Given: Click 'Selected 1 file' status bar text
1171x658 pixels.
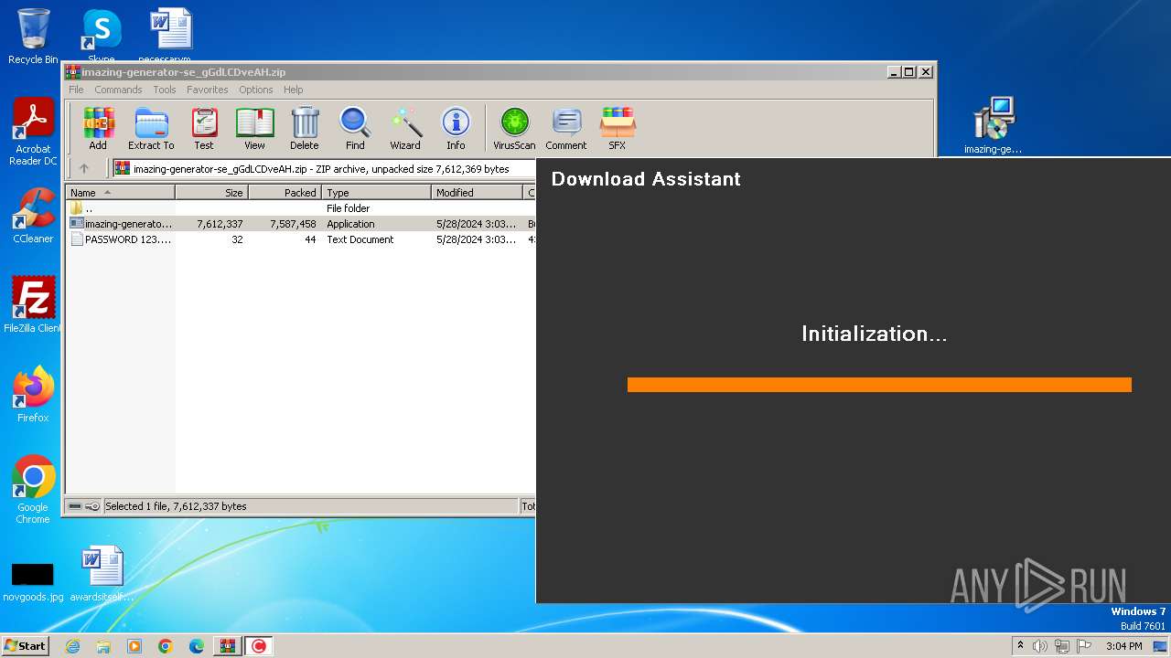Looking at the screenshot, I should click(176, 506).
